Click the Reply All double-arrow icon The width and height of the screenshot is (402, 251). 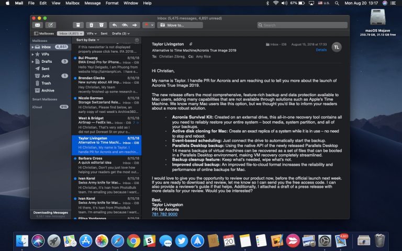pos(125,25)
